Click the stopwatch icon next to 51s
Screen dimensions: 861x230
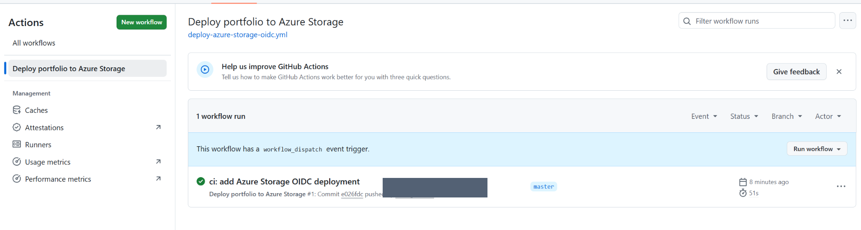pos(743,193)
